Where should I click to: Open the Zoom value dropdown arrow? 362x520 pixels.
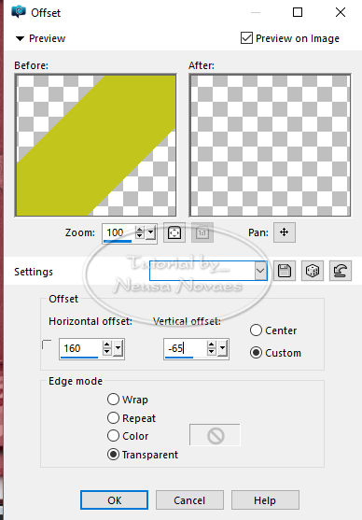click(151, 232)
